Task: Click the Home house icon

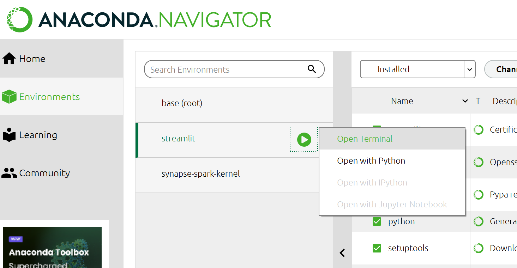Action: (9, 59)
